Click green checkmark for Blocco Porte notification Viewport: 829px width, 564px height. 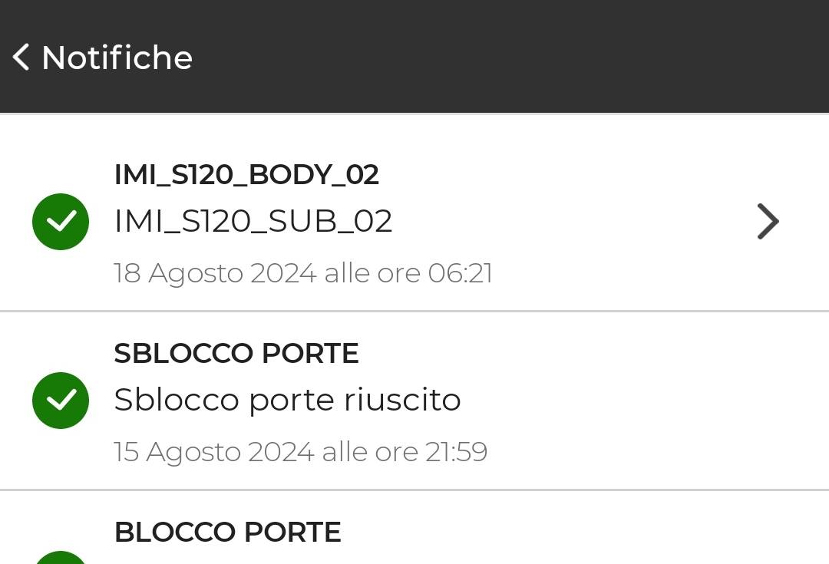tap(61, 557)
